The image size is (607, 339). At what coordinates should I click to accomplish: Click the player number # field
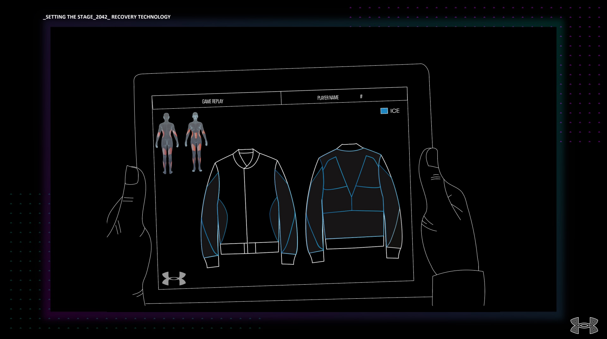[x=361, y=97]
